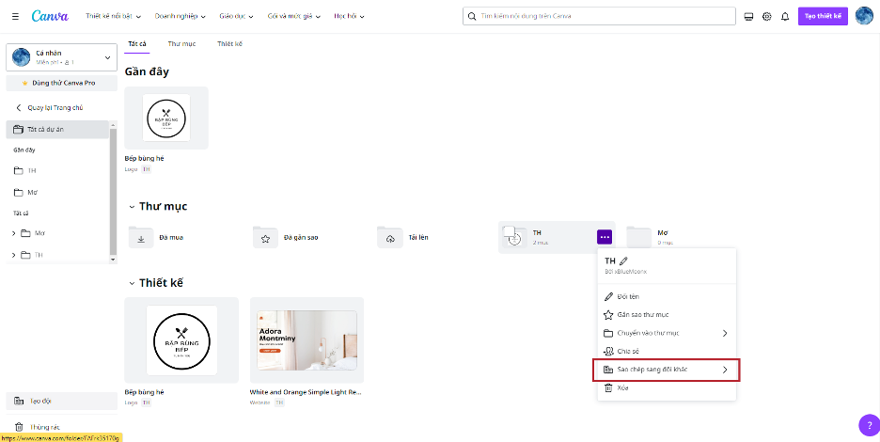Click the three-dots button on TH folder
Image resolution: width=880 pixels, height=442 pixels.
click(x=605, y=237)
